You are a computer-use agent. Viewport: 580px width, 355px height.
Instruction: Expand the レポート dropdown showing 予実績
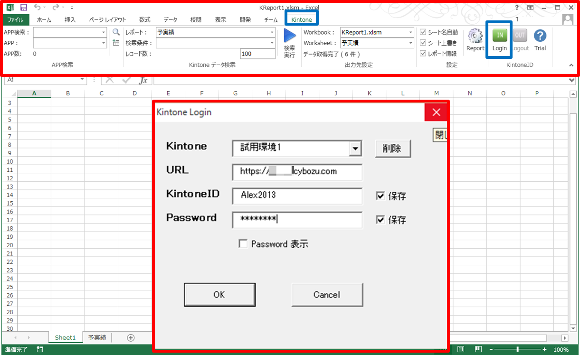tap(272, 32)
